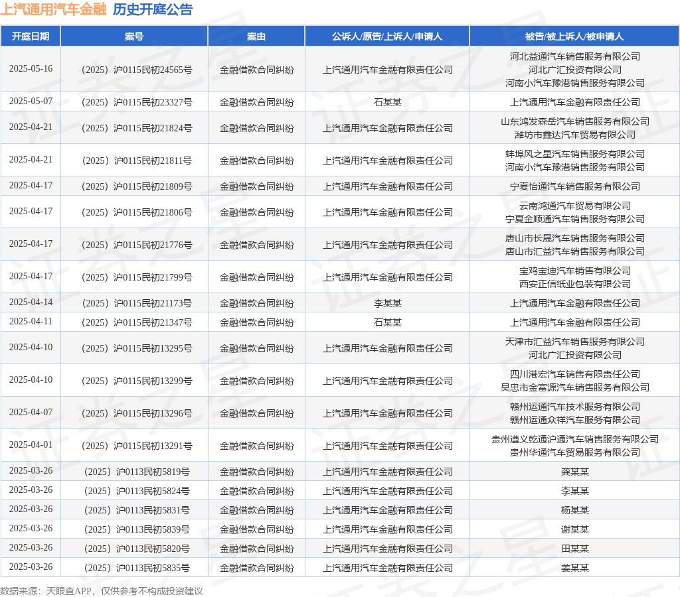
Task: Click case number 沪0113民初5835号
Action: tap(137, 568)
